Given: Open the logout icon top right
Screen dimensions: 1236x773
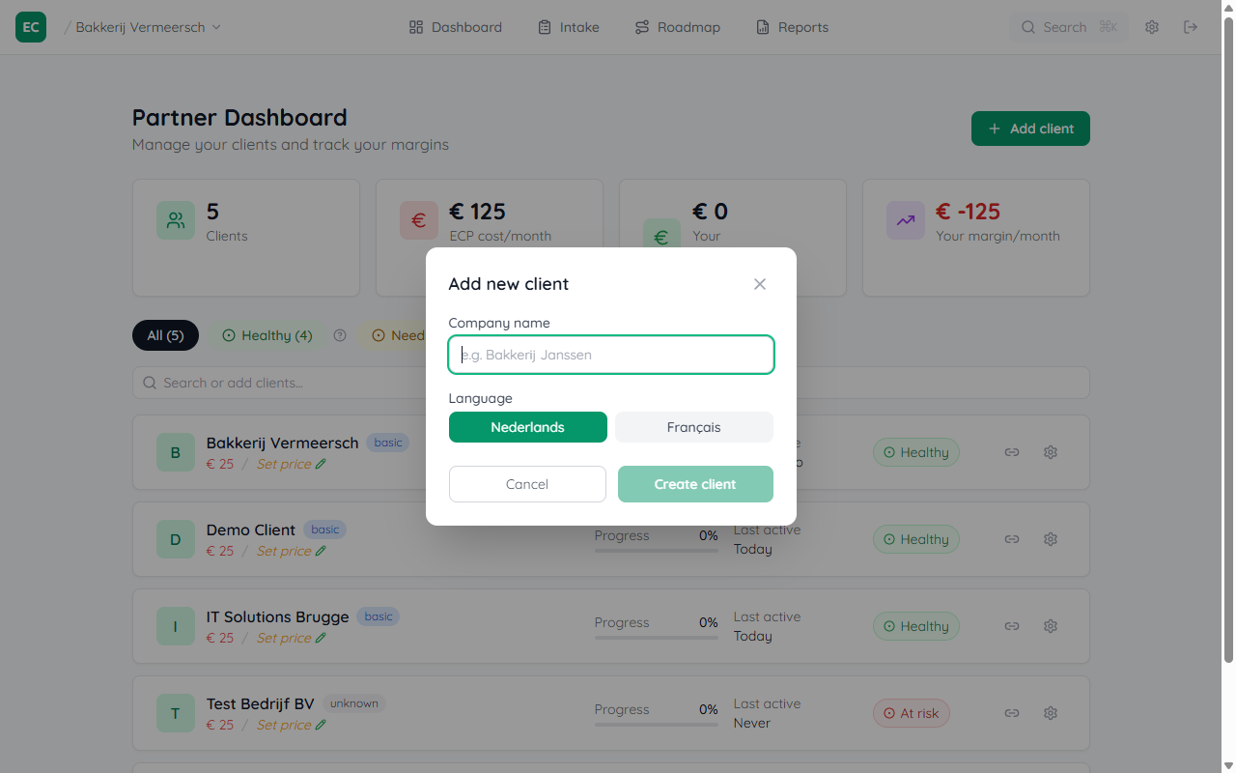Looking at the screenshot, I should [1191, 26].
